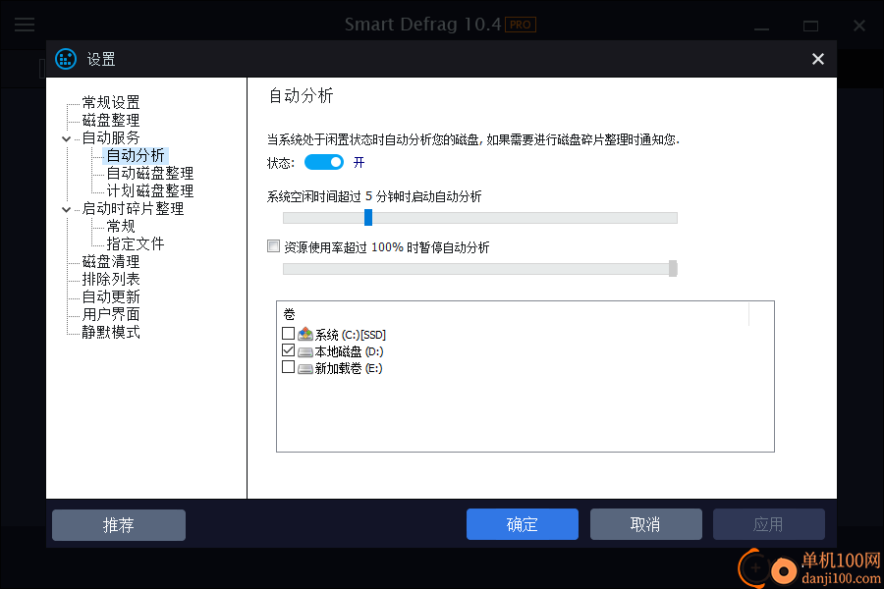The width and height of the screenshot is (884, 589).
Task: Click the Smart Defrag logo in settings title
Action: click(66, 59)
